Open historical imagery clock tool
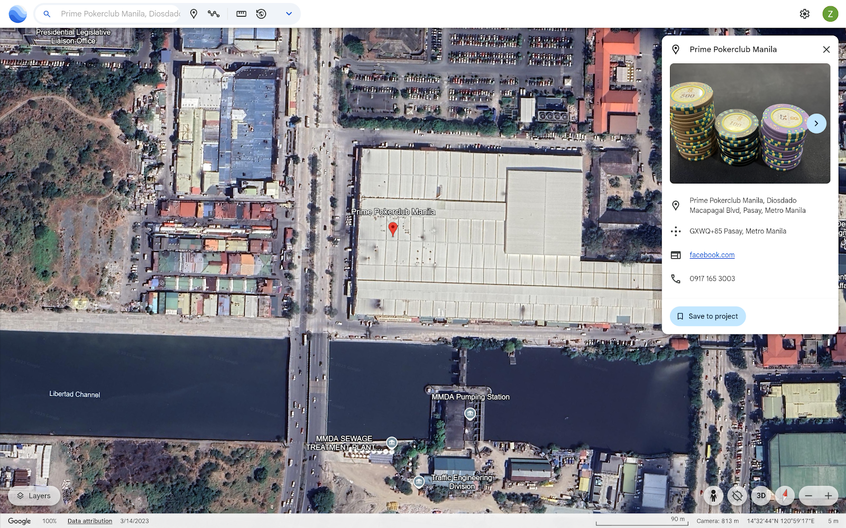846x528 pixels. click(261, 14)
